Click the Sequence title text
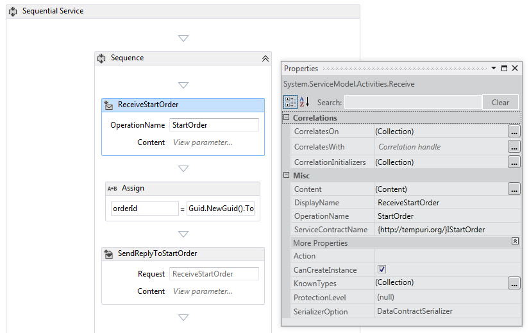The image size is (529, 333). click(127, 58)
